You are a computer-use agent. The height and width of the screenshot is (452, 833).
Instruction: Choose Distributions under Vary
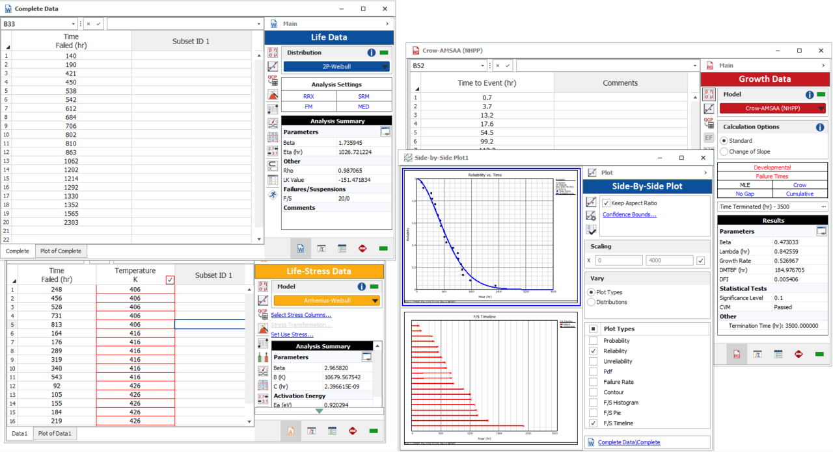point(591,302)
